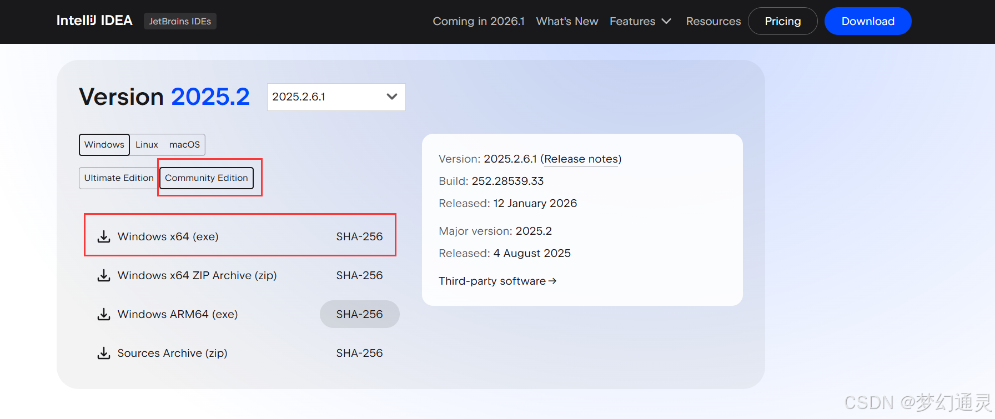Open the Resources navigation item
The height and width of the screenshot is (419, 995).
(713, 21)
